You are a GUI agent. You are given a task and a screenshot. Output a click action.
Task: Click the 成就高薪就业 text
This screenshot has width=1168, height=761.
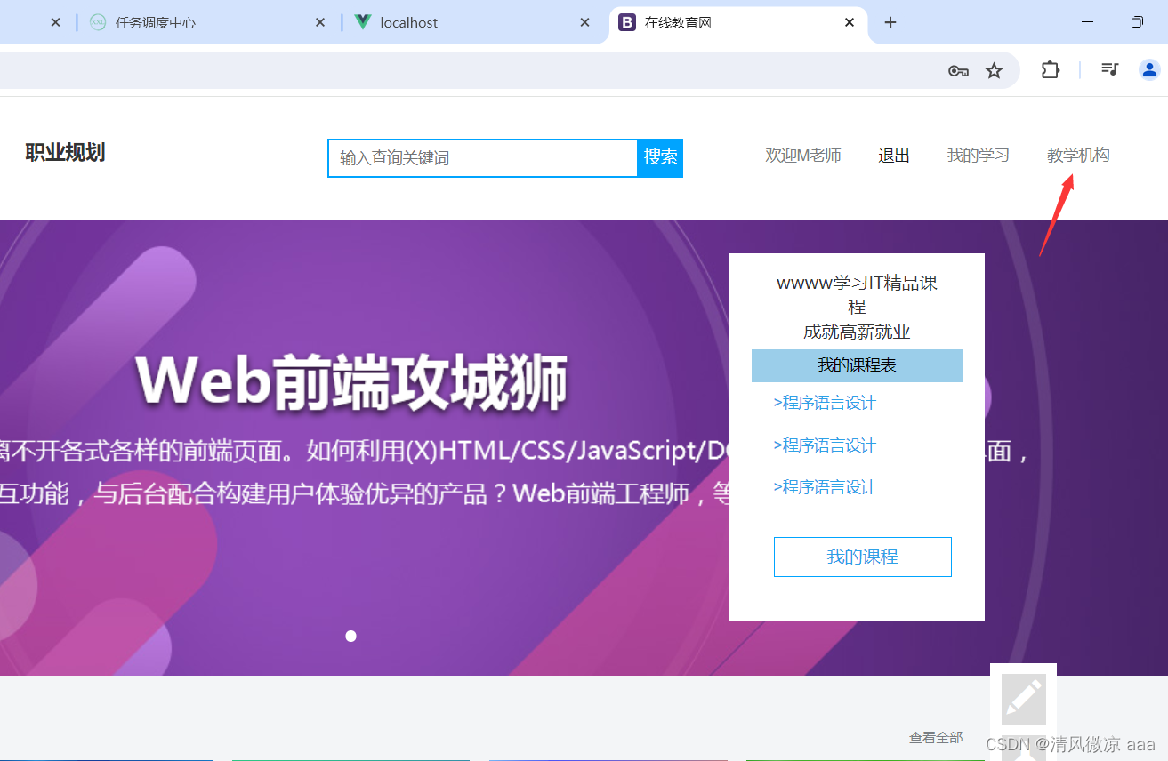click(857, 332)
